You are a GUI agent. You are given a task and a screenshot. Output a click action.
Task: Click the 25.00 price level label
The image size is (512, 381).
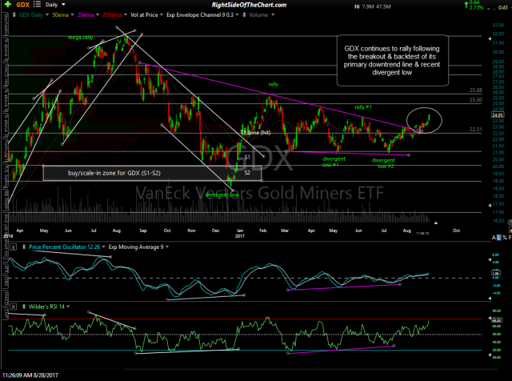(475, 100)
